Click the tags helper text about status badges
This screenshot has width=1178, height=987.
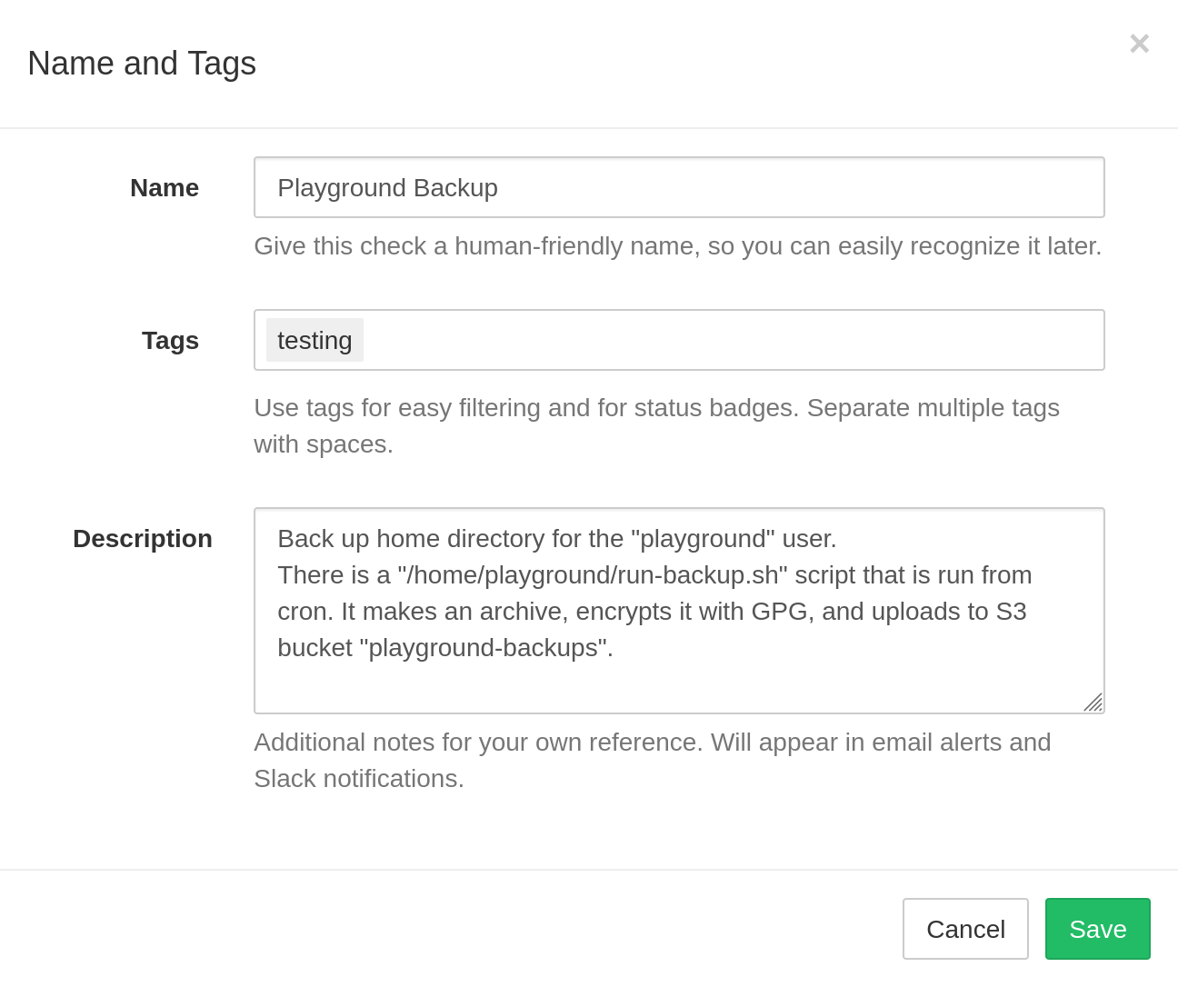click(656, 425)
